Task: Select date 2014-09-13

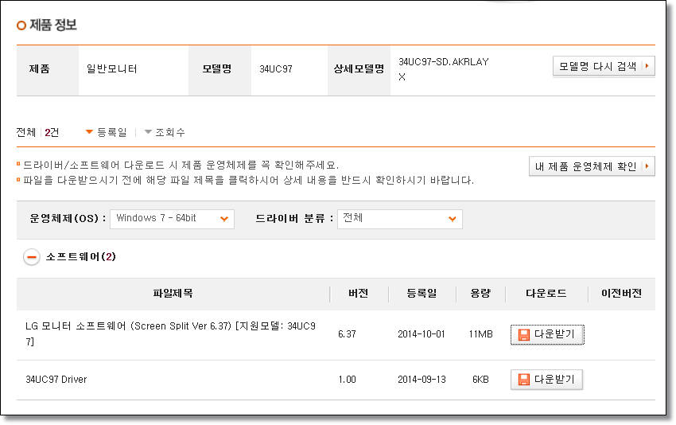Action: click(x=422, y=380)
